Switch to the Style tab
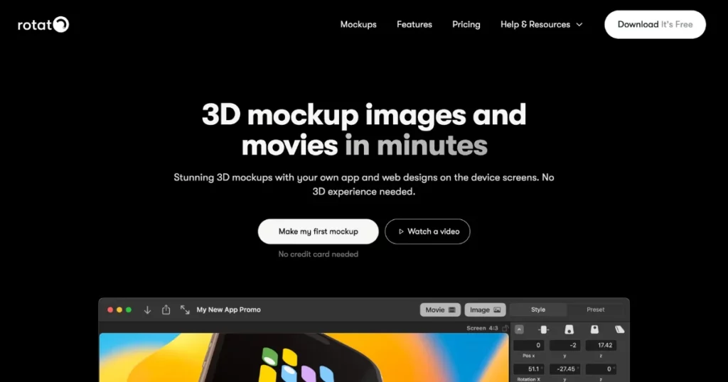 point(538,309)
